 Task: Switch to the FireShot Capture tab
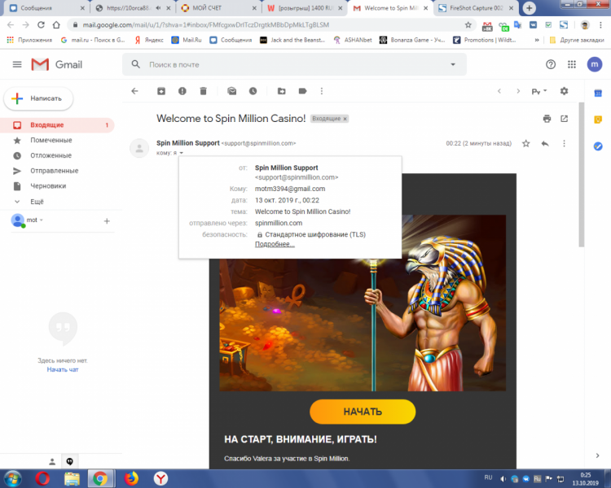point(477,8)
